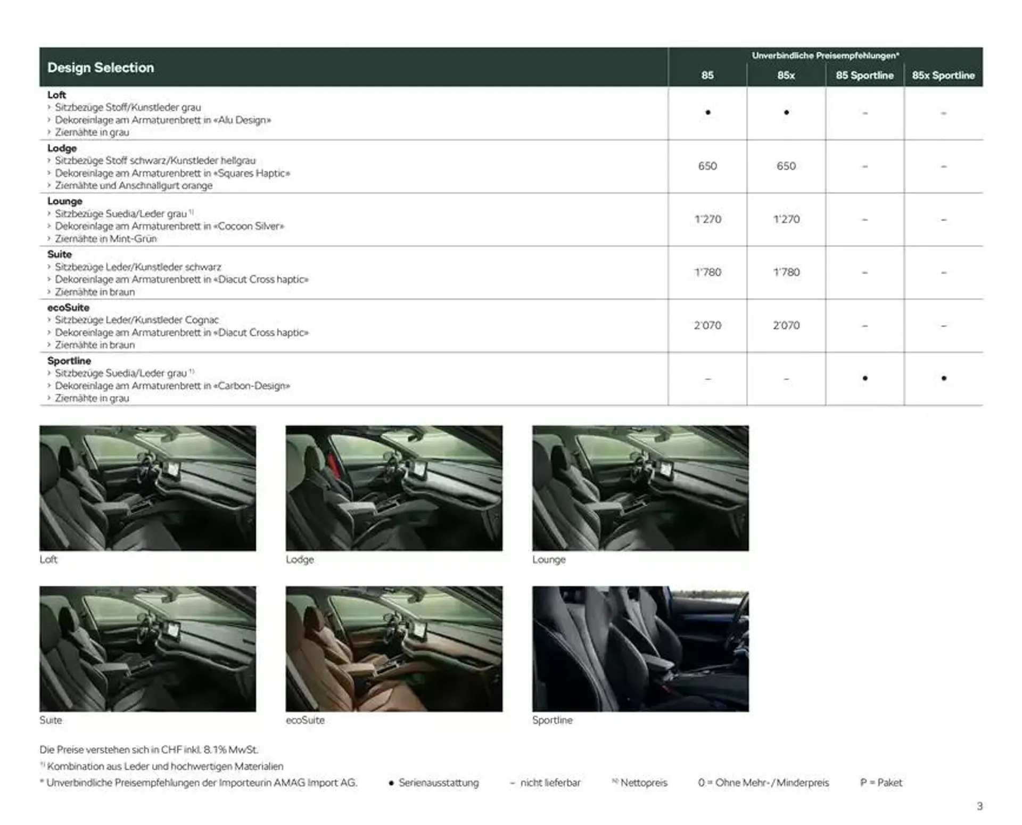Click the ecoSuite row title
This screenshot has width=1022, height=825.
pos(68,308)
